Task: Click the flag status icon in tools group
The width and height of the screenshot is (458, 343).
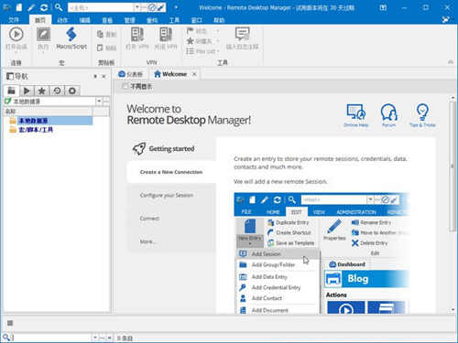Action: (191, 31)
